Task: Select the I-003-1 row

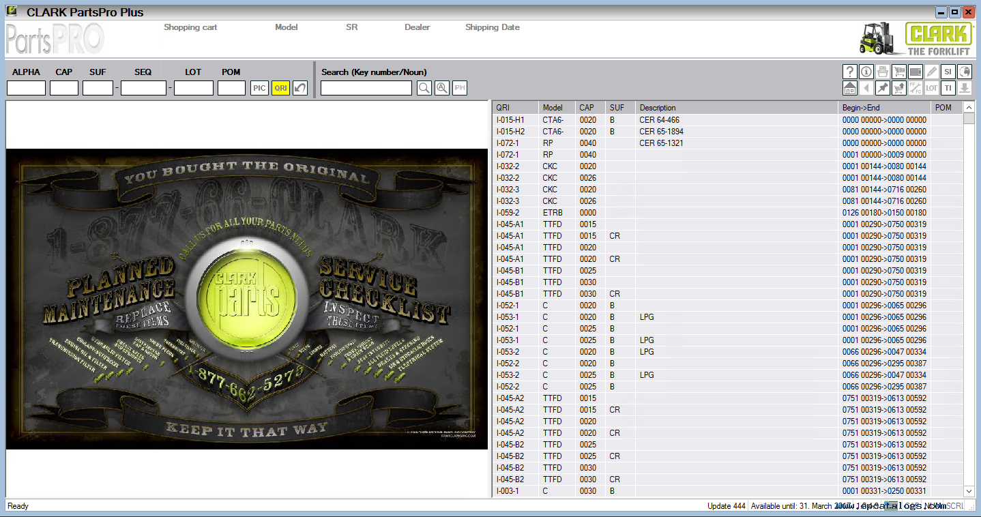Action: coord(728,491)
